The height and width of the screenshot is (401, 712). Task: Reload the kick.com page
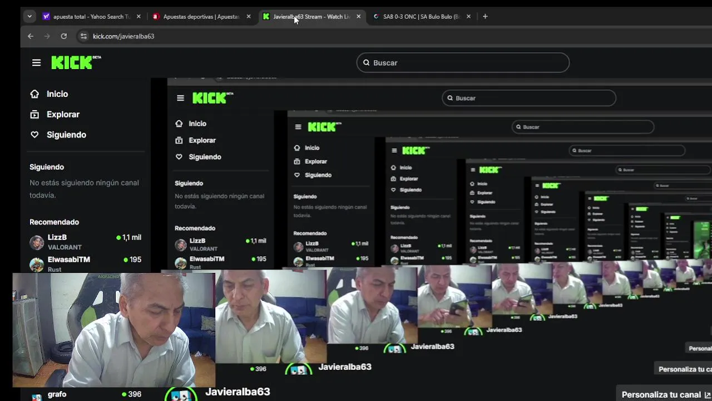pyautogui.click(x=64, y=36)
